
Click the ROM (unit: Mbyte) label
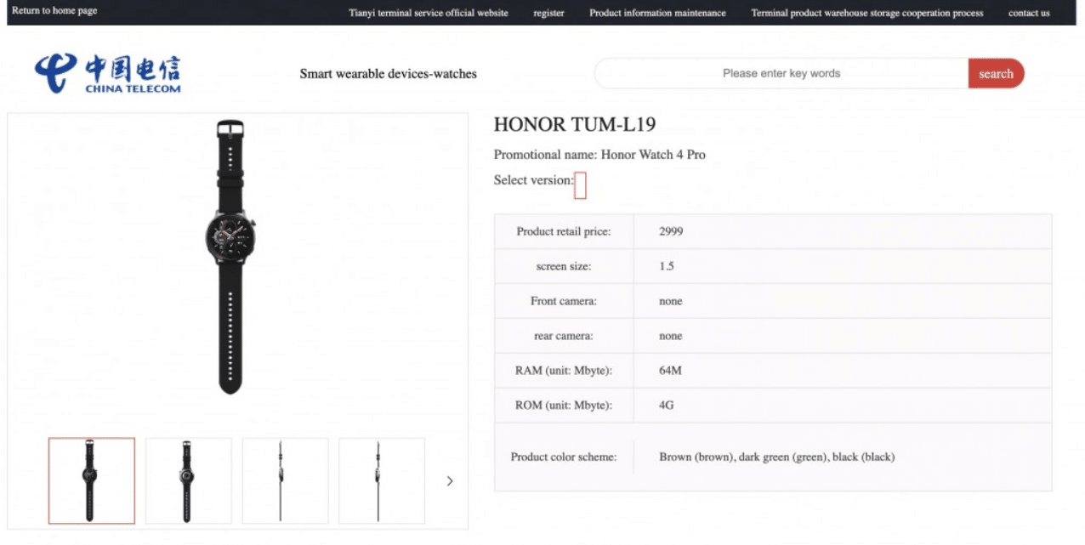click(x=564, y=406)
